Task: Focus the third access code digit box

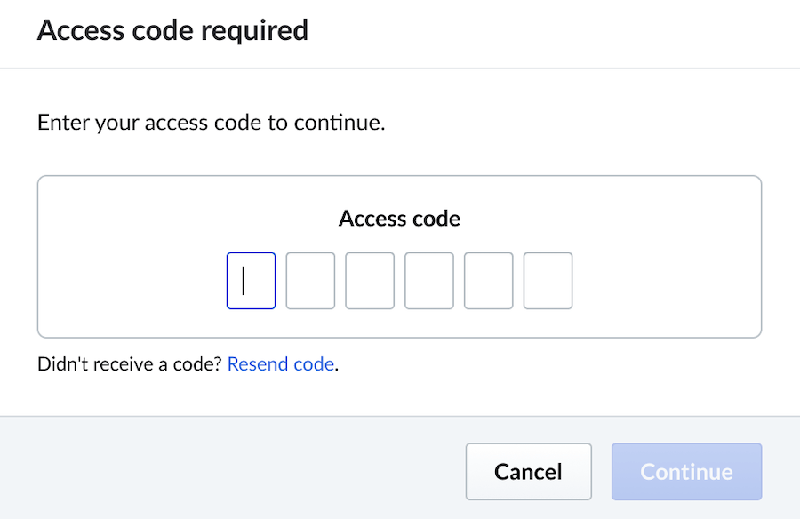Action: [370, 281]
